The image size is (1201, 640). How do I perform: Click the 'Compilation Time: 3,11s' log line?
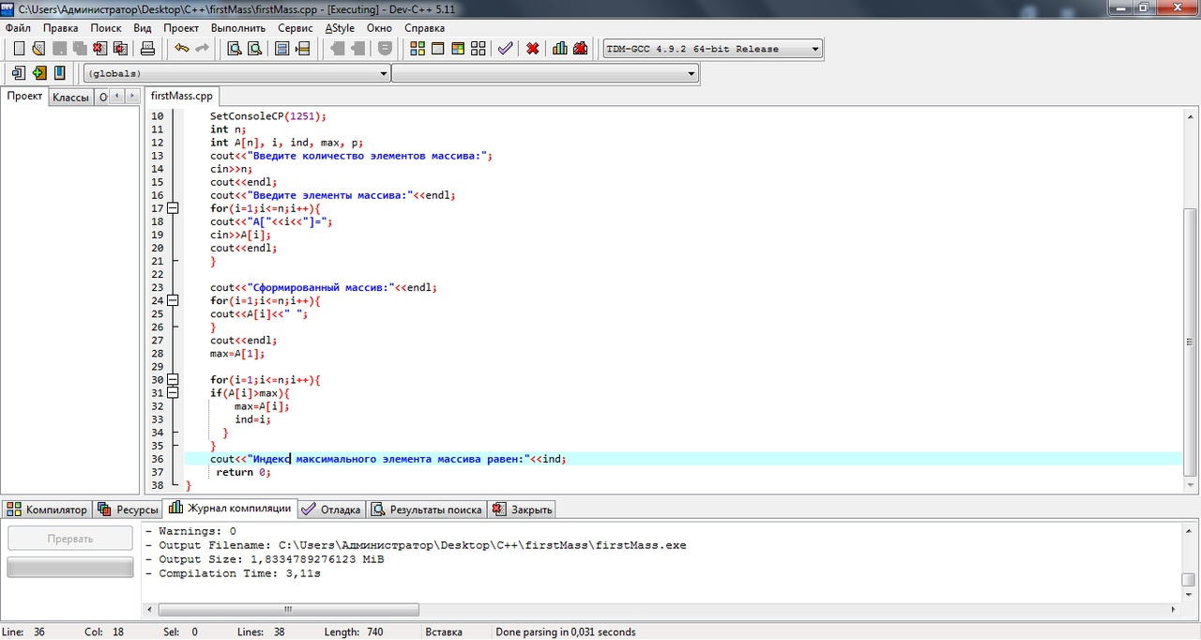pyautogui.click(x=233, y=573)
